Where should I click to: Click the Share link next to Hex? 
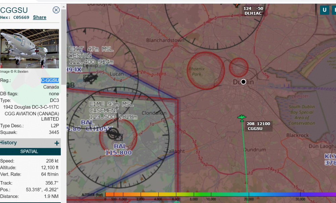pyautogui.click(x=40, y=17)
